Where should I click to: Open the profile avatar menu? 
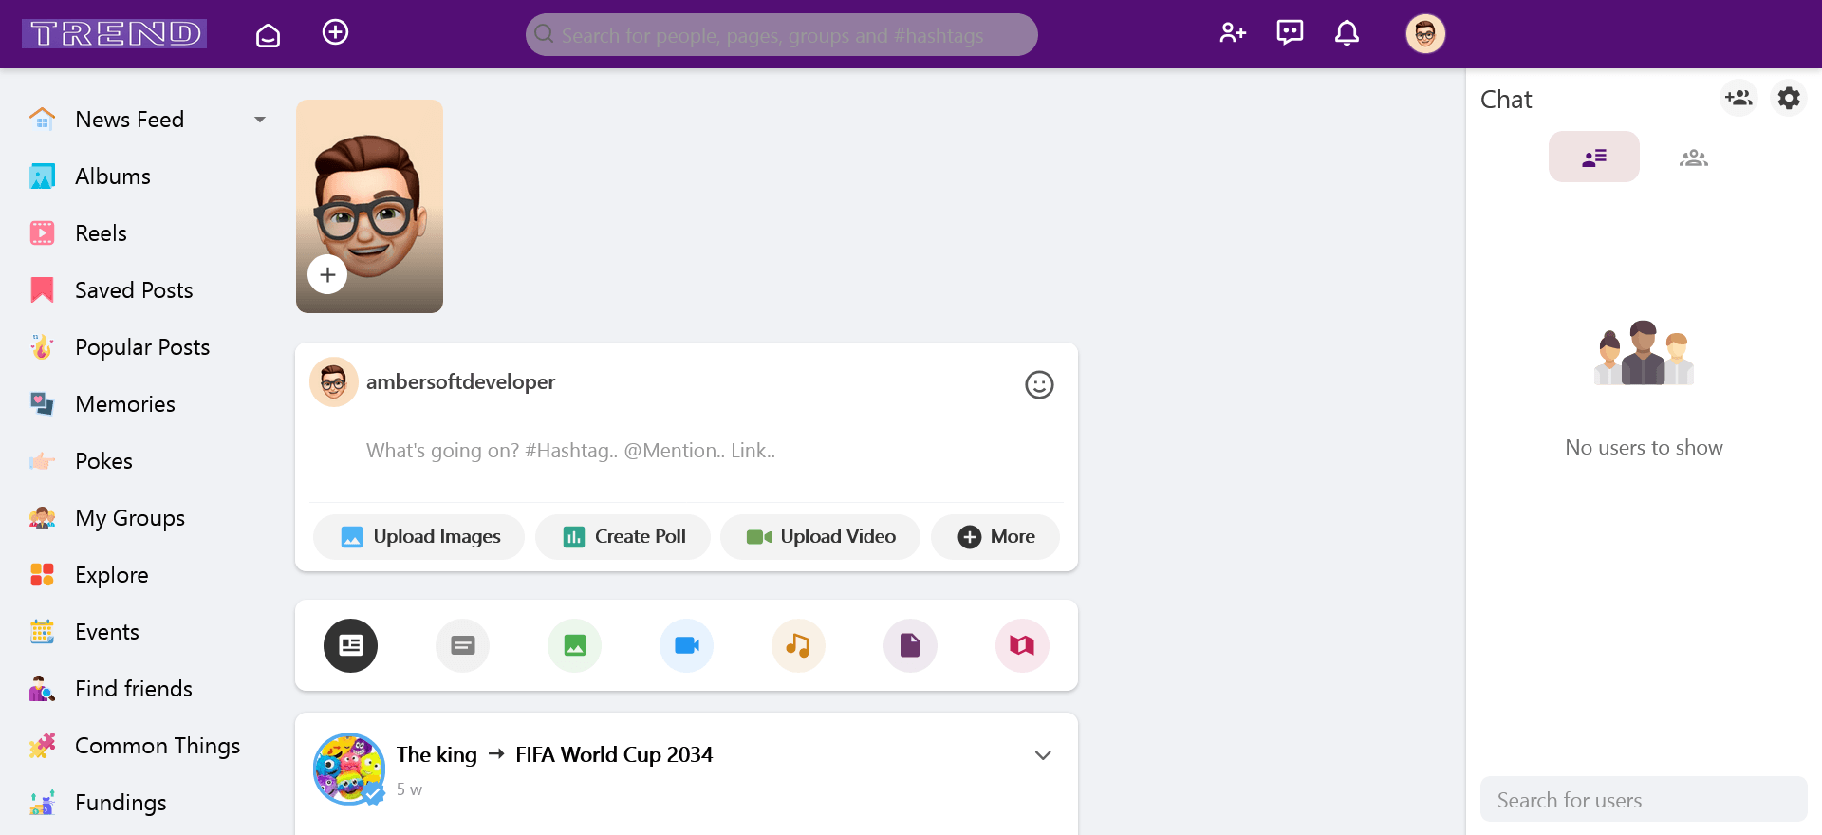pos(1424,34)
